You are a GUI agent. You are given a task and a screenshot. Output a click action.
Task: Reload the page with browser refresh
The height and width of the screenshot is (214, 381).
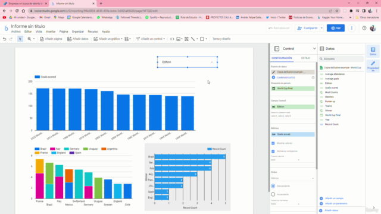[17, 11]
